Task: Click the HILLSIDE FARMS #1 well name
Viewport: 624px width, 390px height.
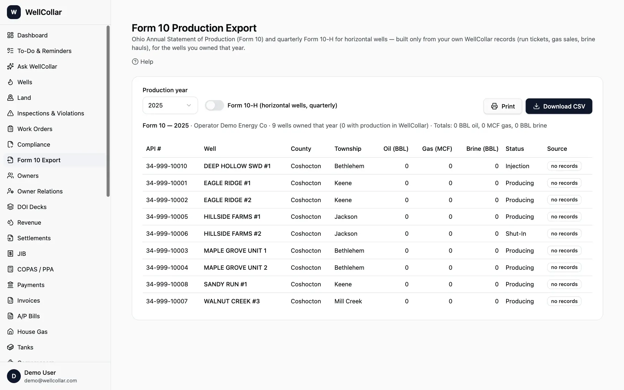Action: 232,217
